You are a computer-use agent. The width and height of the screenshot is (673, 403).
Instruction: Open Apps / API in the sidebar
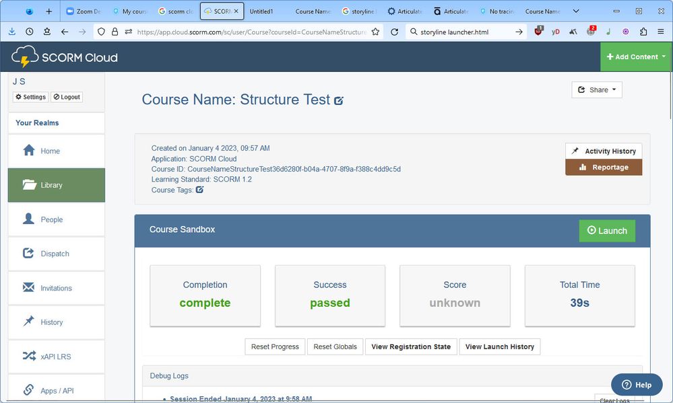[56, 390]
